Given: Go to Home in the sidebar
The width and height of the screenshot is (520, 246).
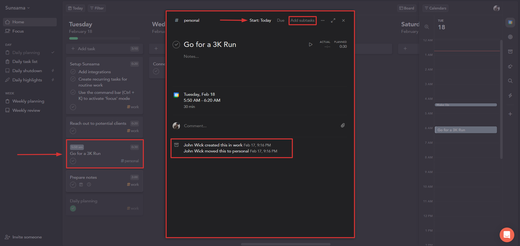Looking at the screenshot, I should (30, 22).
